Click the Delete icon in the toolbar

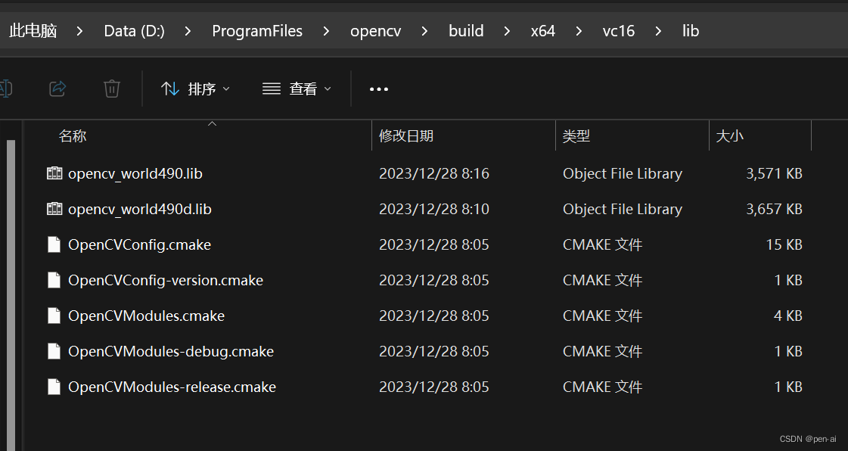(x=112, y=89)
